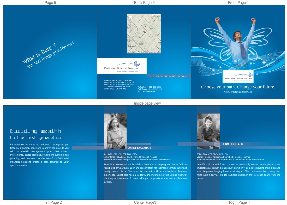Open www.createwealthnow.ca link on front page
Image resolution: width=287 pixels, height=205 pixels.
click(x=238, y=92)
